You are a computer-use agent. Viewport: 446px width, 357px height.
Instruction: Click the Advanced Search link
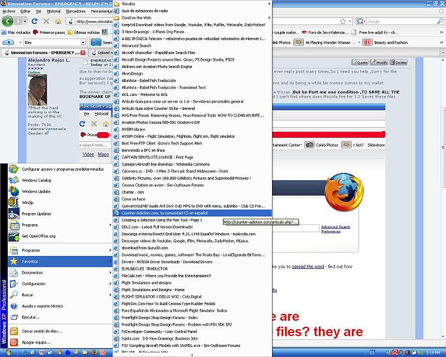pos(336,227)
